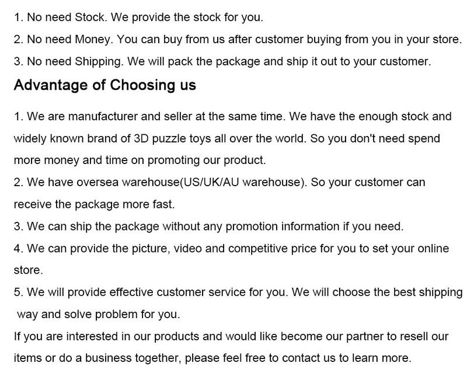
Task: Click the line "way and solve problem for you"
Action: click(x=98, y=314)
